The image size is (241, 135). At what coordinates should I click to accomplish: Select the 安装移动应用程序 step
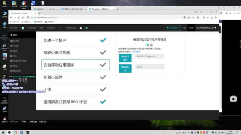[x=76, y=65]
